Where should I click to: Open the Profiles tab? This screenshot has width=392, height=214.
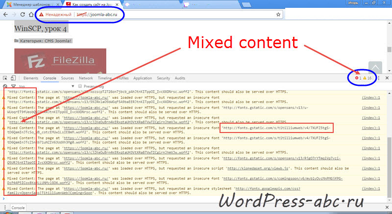122,78
